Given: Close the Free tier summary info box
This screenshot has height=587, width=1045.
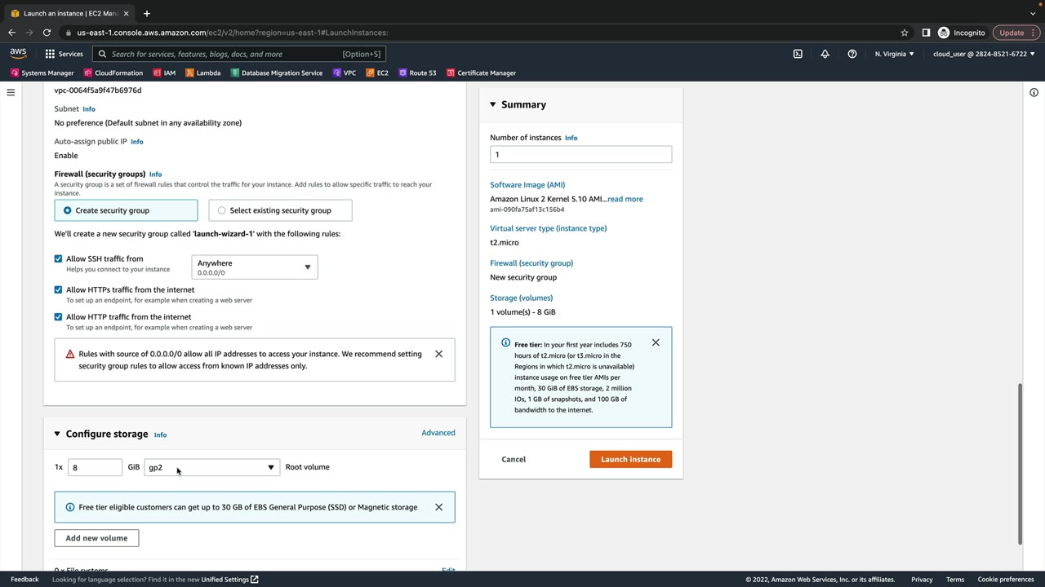Looking at the screenshot, I should coord(656,342).
